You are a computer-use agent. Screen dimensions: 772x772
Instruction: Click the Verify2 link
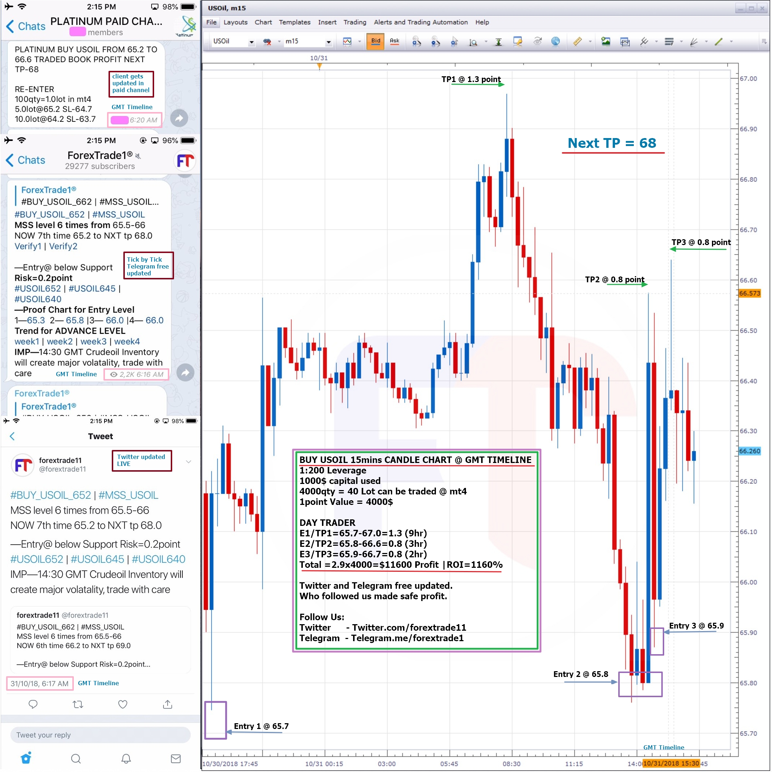pyautogui.click(x=63, y=246)
